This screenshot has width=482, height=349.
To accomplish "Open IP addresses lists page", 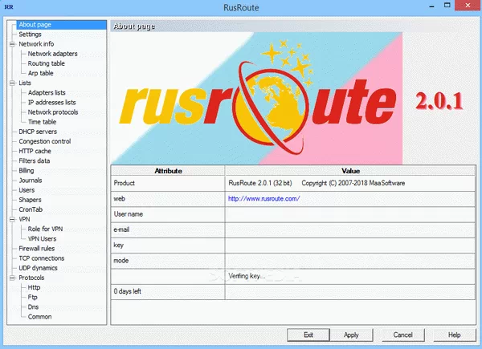I will click(51, 103).
